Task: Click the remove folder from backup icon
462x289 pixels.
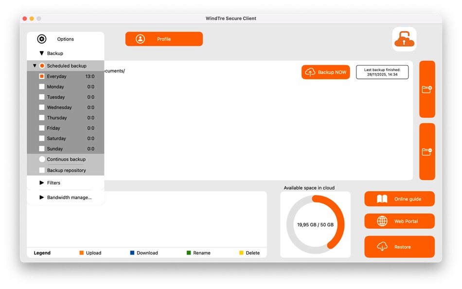Action: coord(427,151)
